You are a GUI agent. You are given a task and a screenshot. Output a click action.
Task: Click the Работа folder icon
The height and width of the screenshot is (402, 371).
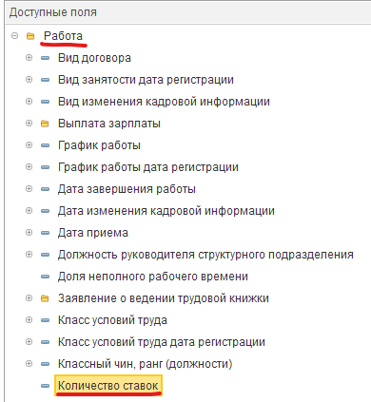coord(30,36)
